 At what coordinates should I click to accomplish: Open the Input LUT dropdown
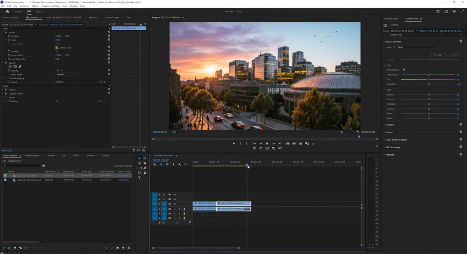[x=417, y=47]
